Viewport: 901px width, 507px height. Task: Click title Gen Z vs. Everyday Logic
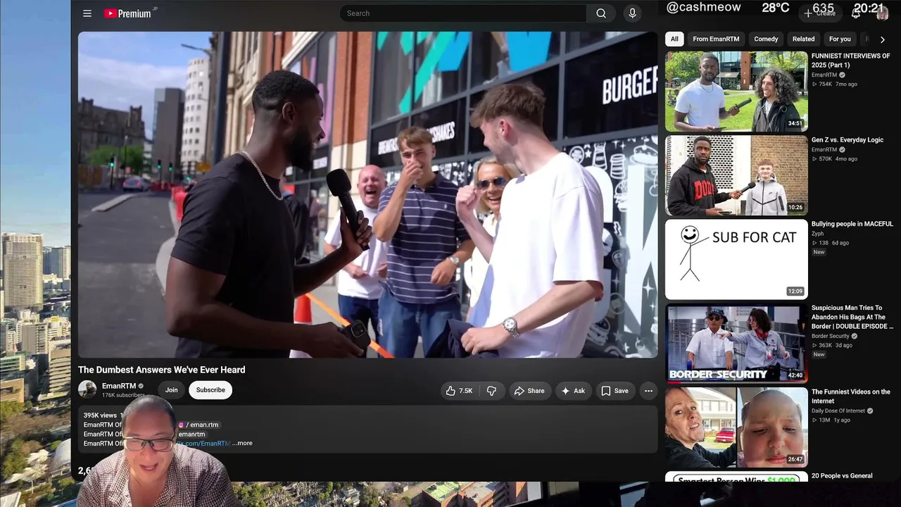click(848, 140)
